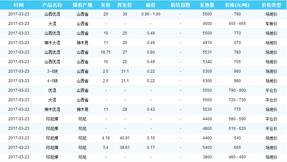Viewport: 287px width, 162px height.
Task: Open the 4~9块 product entry
Action: point(52,81)
